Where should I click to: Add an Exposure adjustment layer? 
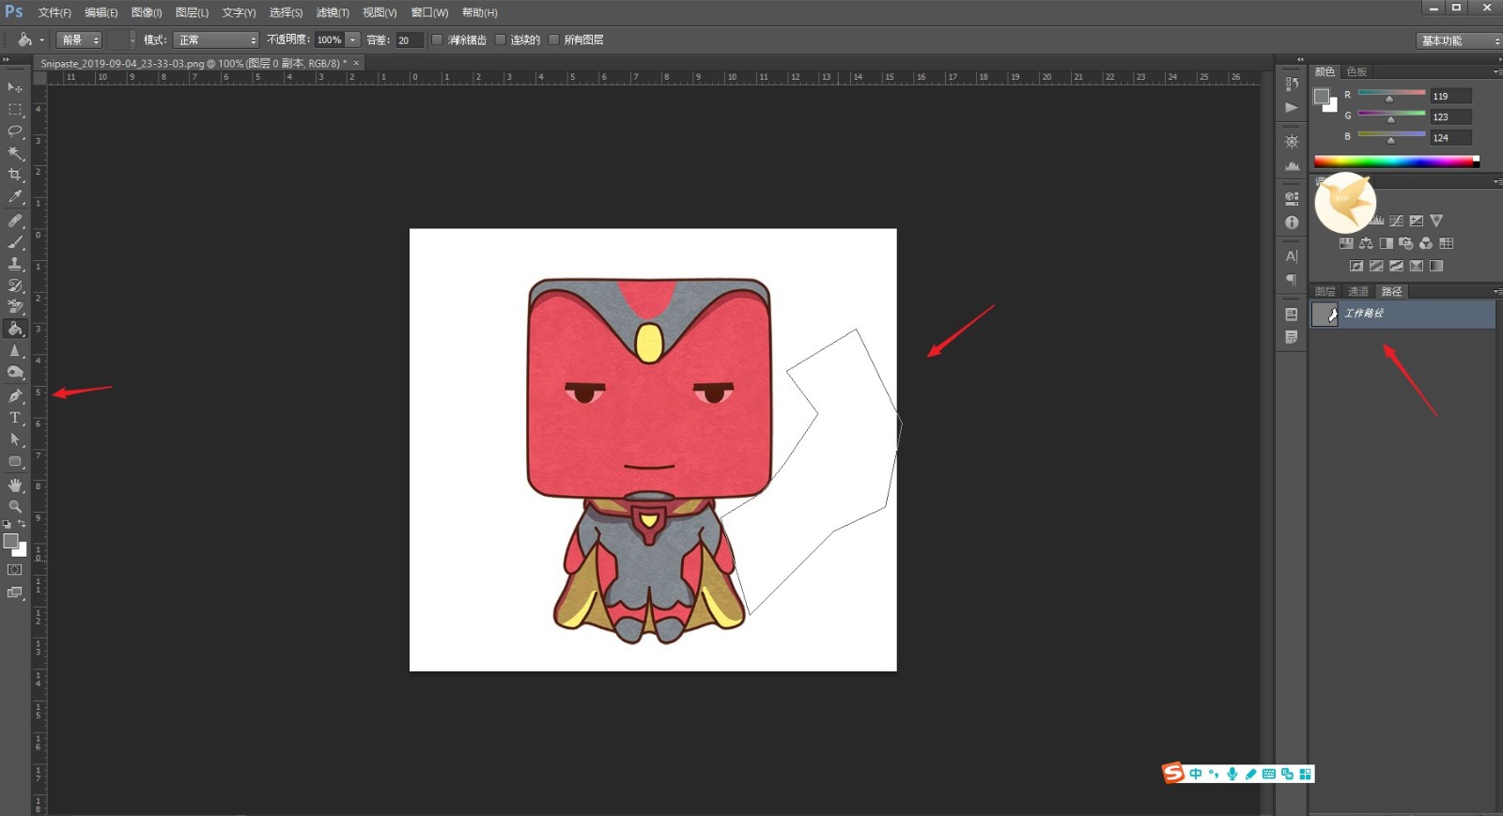(1417, 221)
